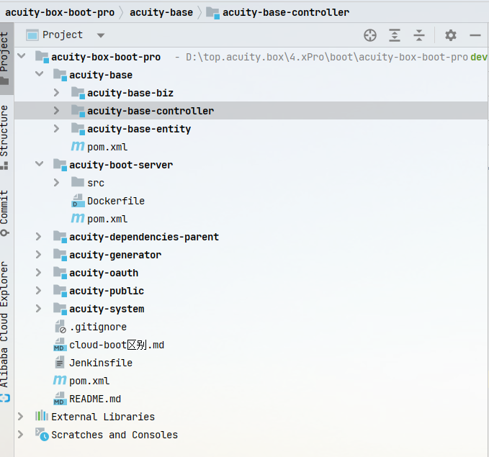
Task: Collapse the acuity-boot-server module
Action: click(x=39, y=165)
